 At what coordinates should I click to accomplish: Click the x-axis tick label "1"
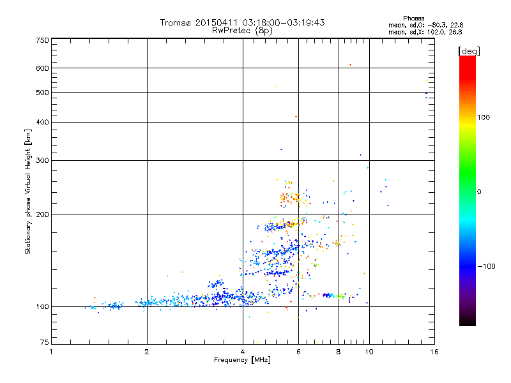[x=51, y=352]
